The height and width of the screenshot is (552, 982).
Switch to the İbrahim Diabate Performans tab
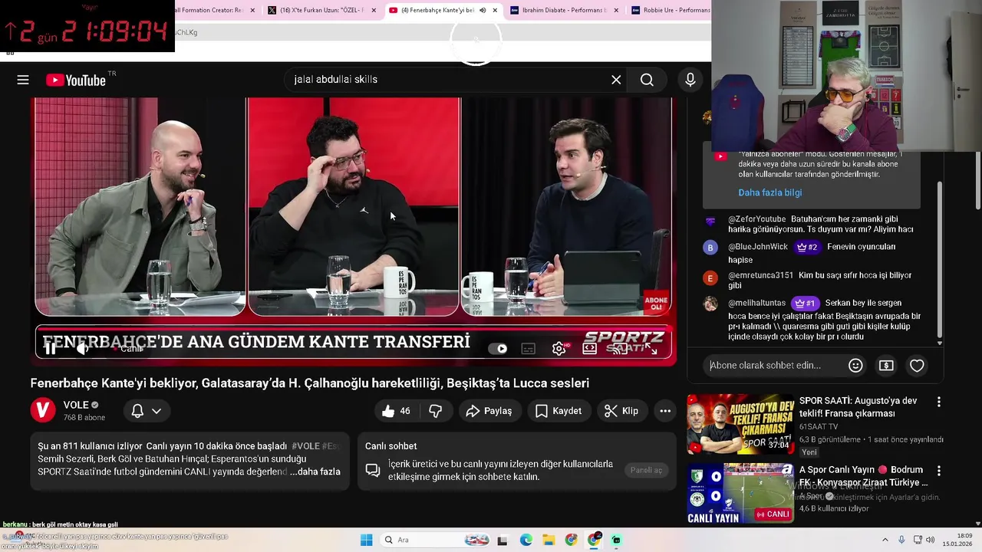[x=564, y=10]
